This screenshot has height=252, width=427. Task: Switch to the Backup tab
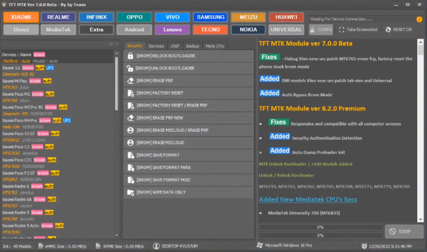(x=192, y=46)
